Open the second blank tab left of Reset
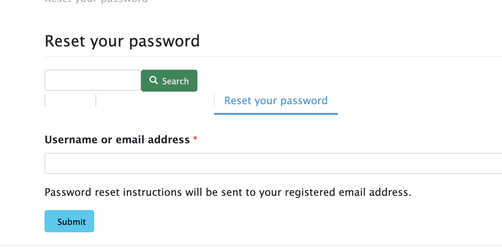 155,101
